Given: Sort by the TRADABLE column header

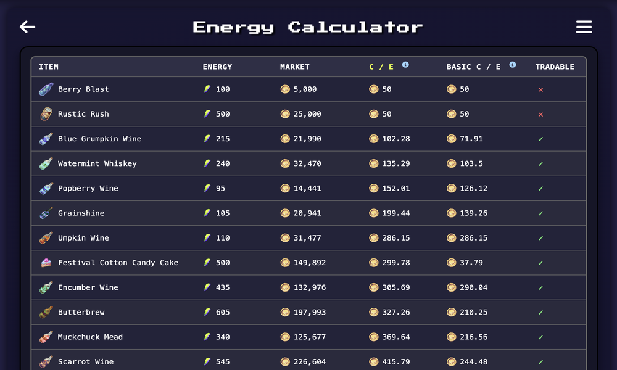Looking at the screenshot, I should click(x=555, y=67).
